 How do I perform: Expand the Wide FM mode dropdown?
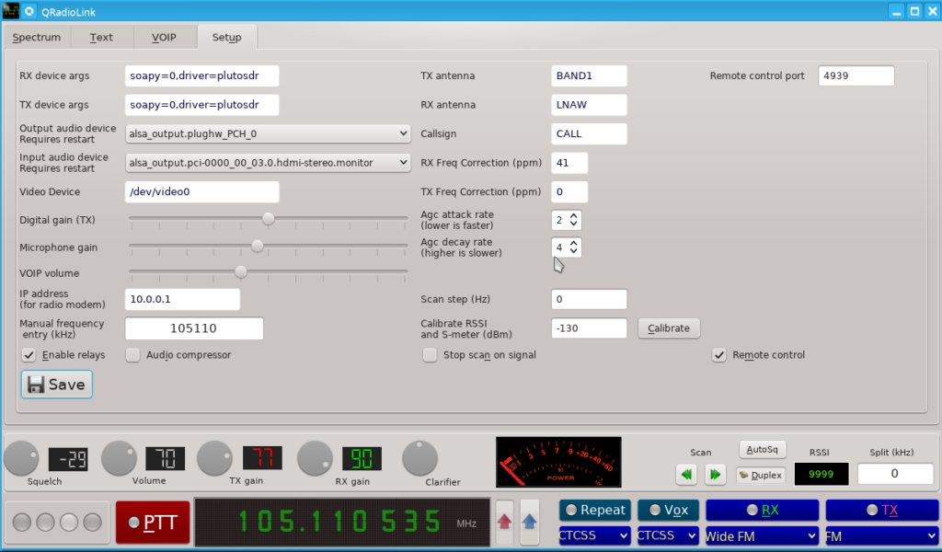(x=761, y=535)
